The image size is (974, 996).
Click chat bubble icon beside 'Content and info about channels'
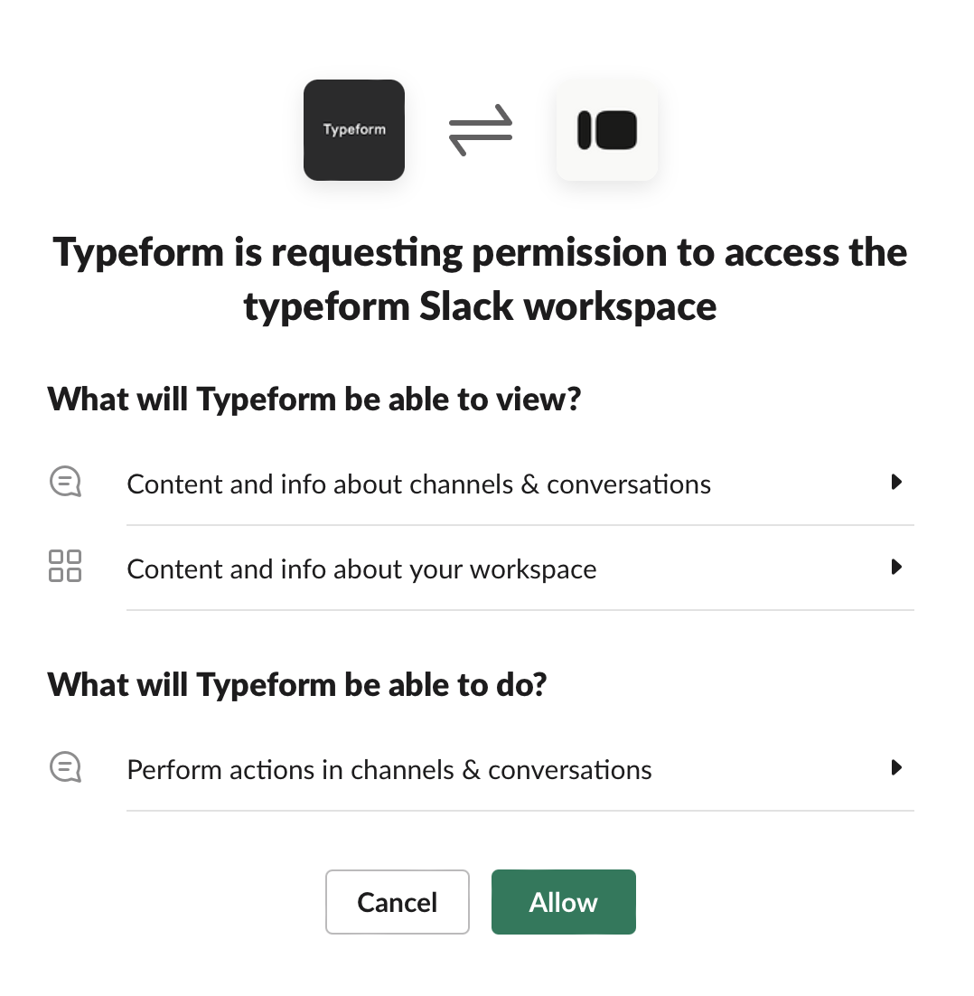65,482
